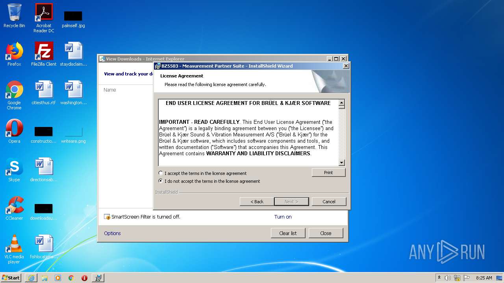
Task: Select 'I accept the terms' radio button
Action: [x=161, y=173]
